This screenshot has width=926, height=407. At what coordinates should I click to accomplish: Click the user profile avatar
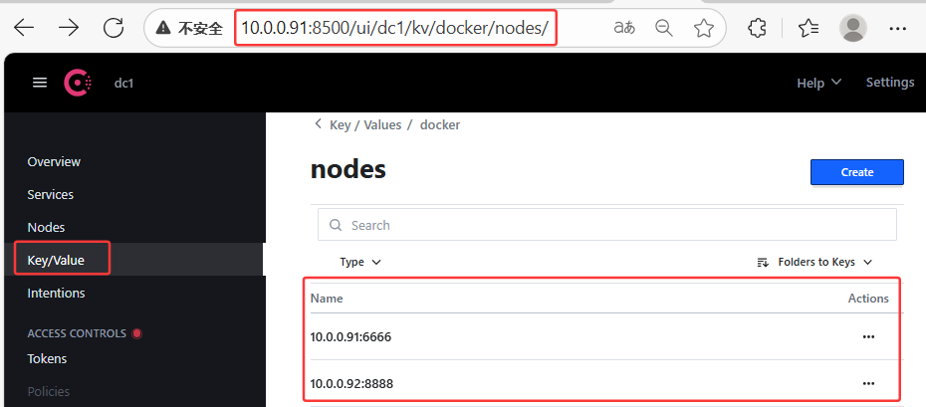pos(852,28)
